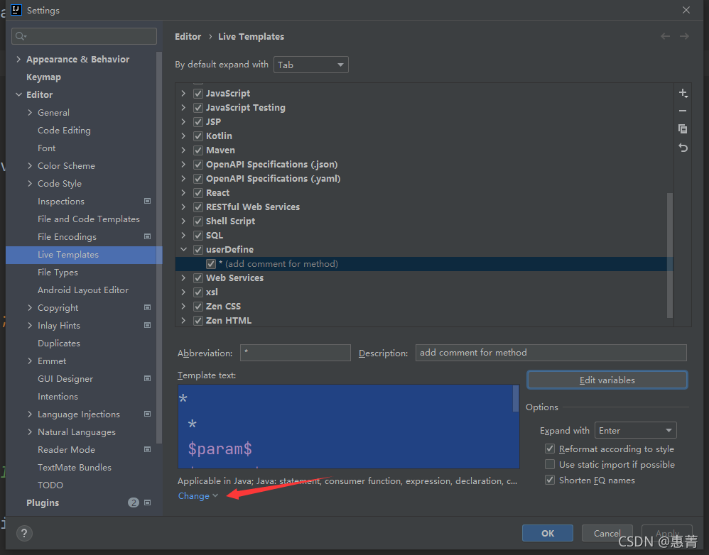The width and height of the screenshot is (709, 555).
Task: Expand the Zen HTML group
Action: [183, 321]
